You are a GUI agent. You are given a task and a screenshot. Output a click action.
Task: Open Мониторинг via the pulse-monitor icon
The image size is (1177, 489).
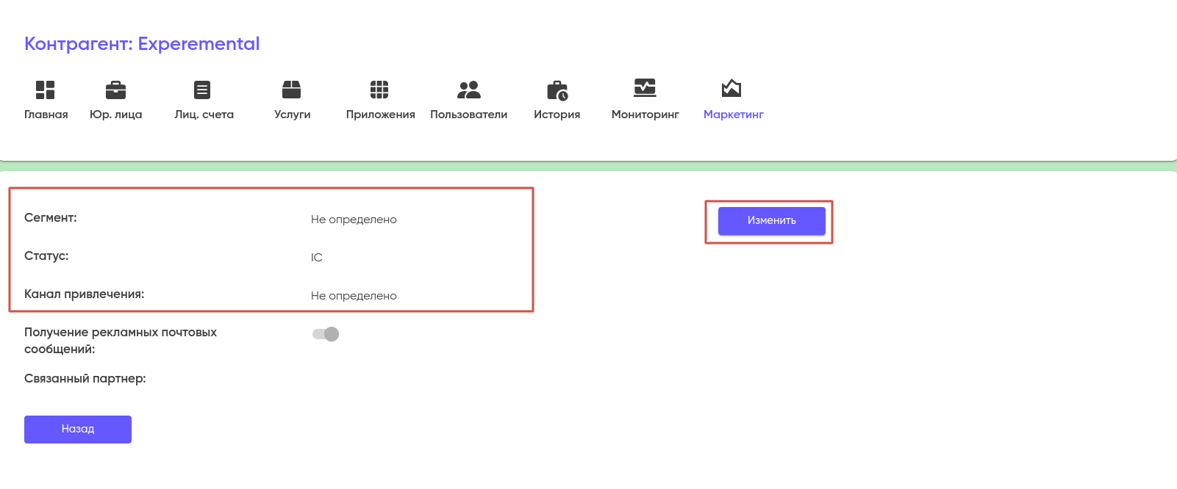[645, 88]
